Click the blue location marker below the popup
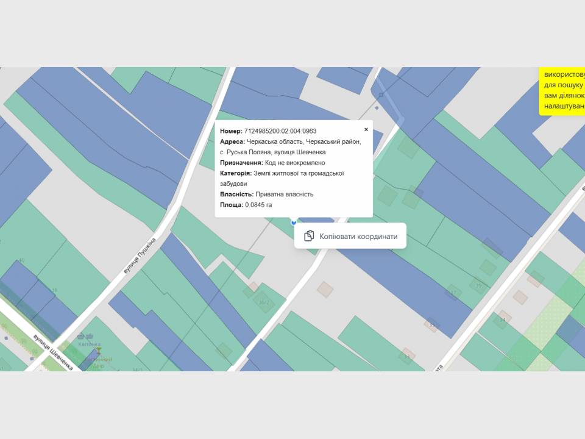The width and height of the screenshot is (585, 439). [x=293, y=223]
